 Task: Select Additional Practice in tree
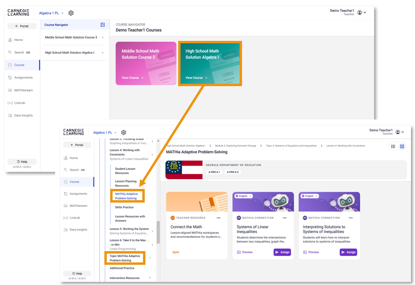tap(122, 268)
